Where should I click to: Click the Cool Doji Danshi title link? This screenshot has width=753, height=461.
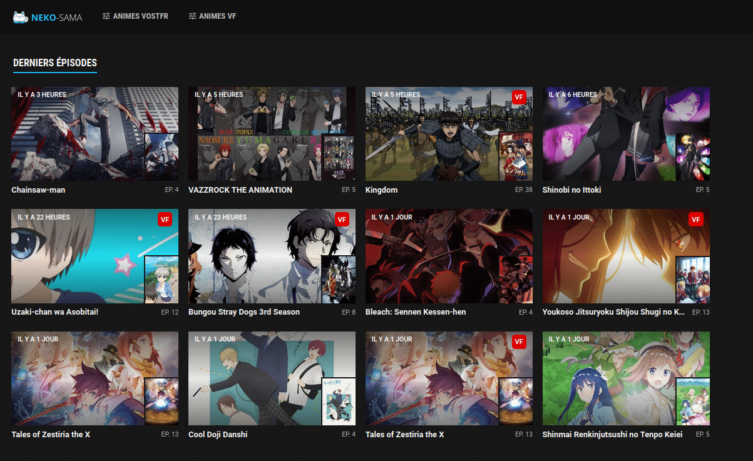pyautogui.click(x=218, y=434)
